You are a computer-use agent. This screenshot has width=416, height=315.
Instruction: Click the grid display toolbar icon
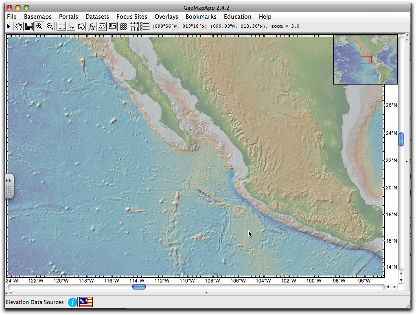[123, 26]
